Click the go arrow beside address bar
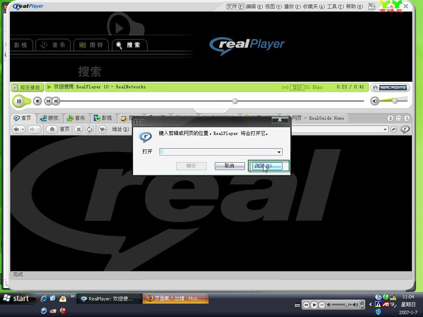Viewport: 423px width, 317px height. (394, 129)
